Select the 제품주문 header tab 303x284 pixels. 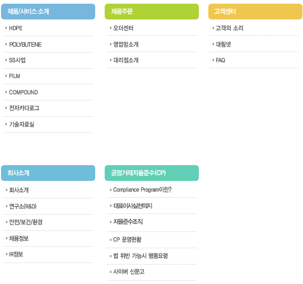151,12
